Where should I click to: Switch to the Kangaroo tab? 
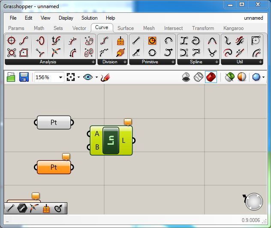234,28
